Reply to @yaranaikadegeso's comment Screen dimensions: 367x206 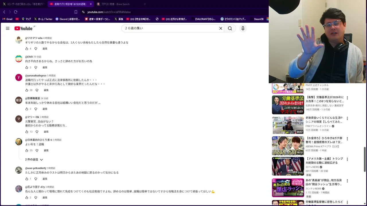pyautogui.click(x=46, y=90)
